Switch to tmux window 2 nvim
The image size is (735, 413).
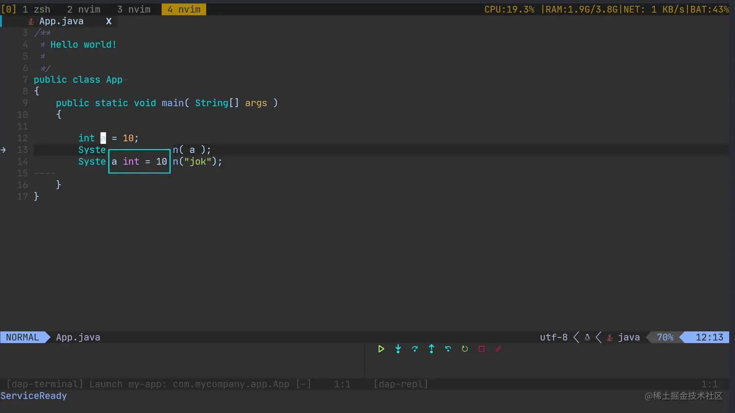point(84,9)
